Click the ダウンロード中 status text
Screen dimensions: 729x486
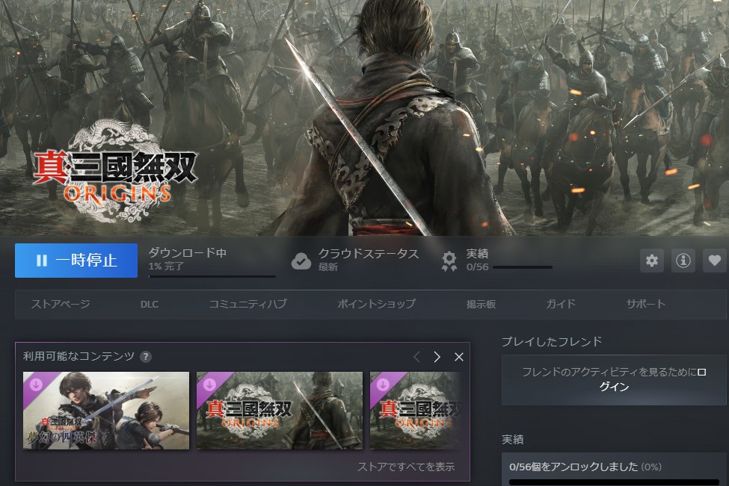188,253
